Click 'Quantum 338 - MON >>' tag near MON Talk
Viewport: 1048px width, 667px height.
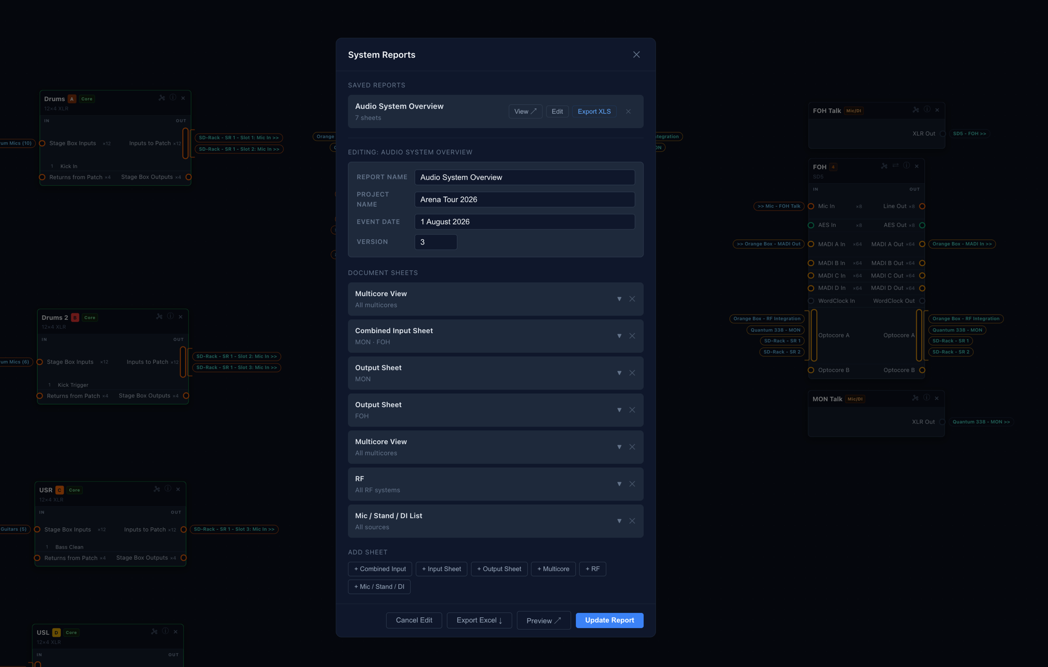(981, 422)
